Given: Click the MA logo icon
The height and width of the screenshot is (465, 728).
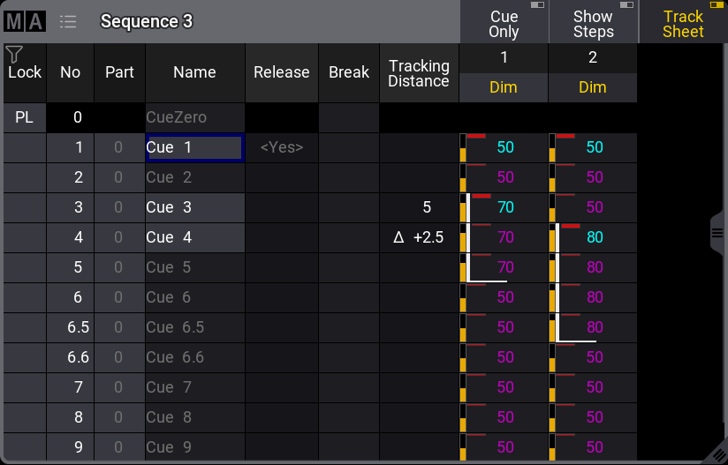Looking at the screenshot, I should click(x=25, y=21).
